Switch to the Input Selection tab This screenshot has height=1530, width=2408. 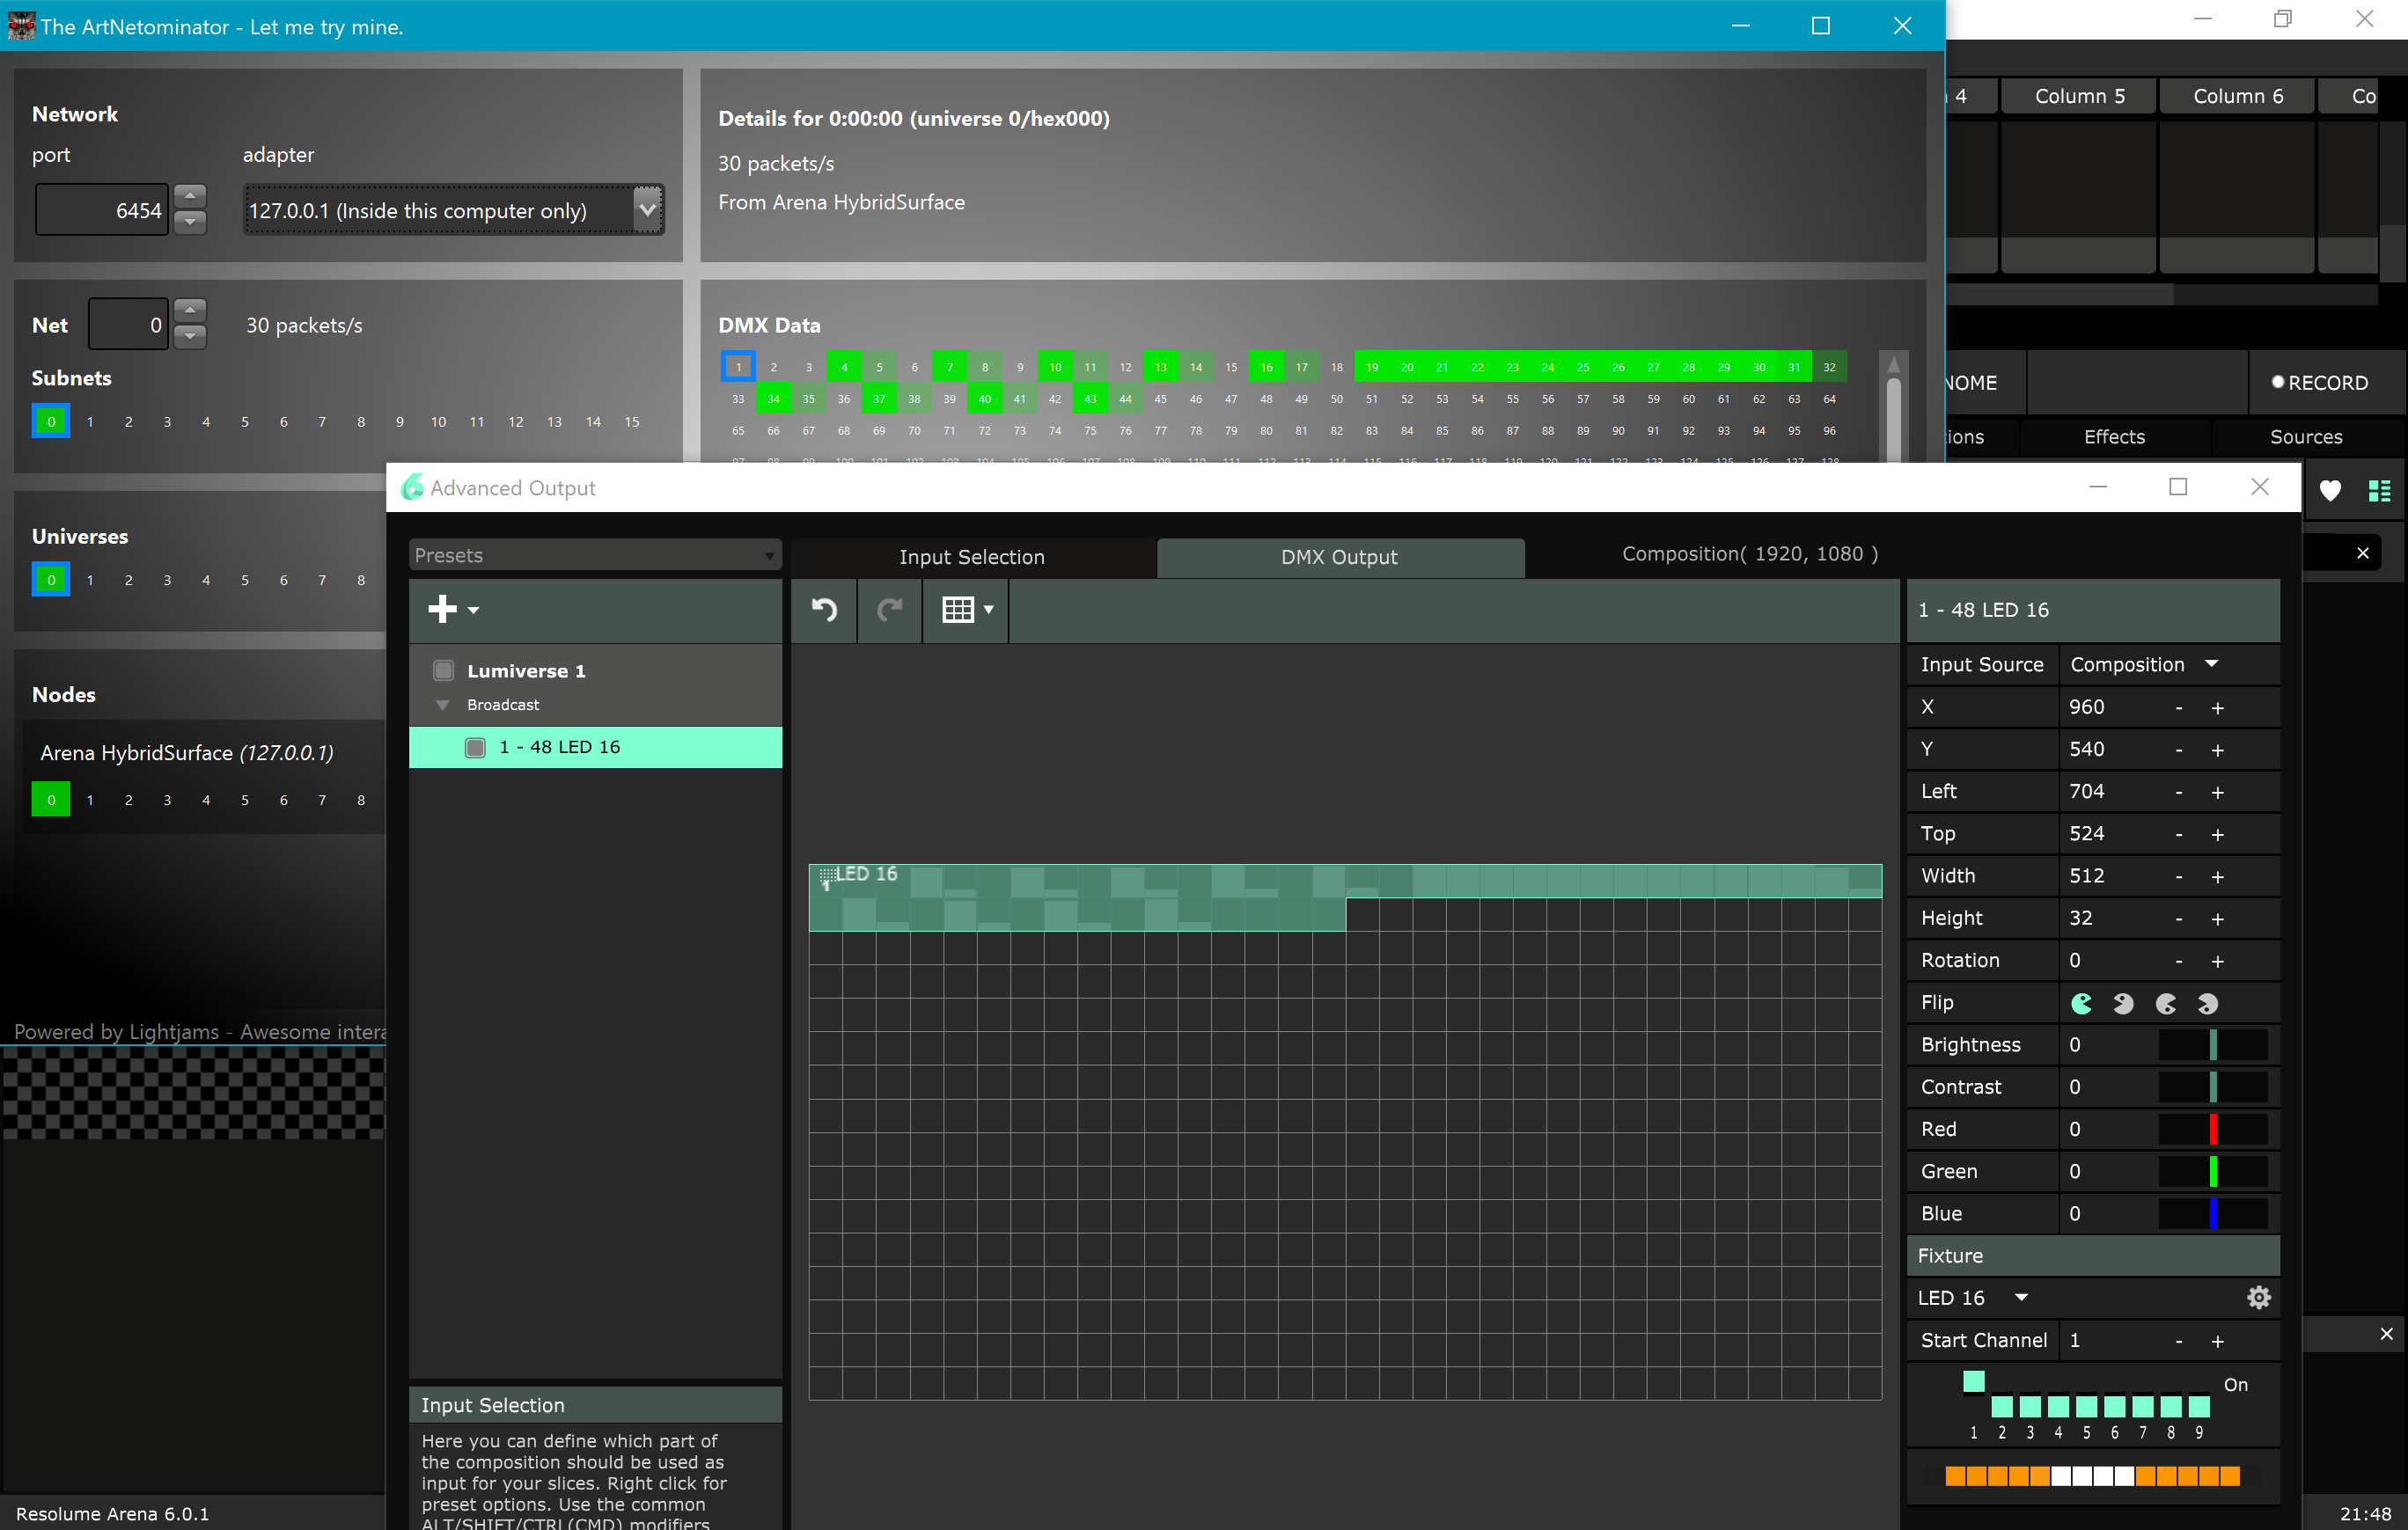click(971, 558)
